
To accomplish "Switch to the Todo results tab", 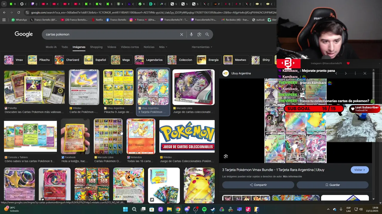I will click(x=64, y=47).
